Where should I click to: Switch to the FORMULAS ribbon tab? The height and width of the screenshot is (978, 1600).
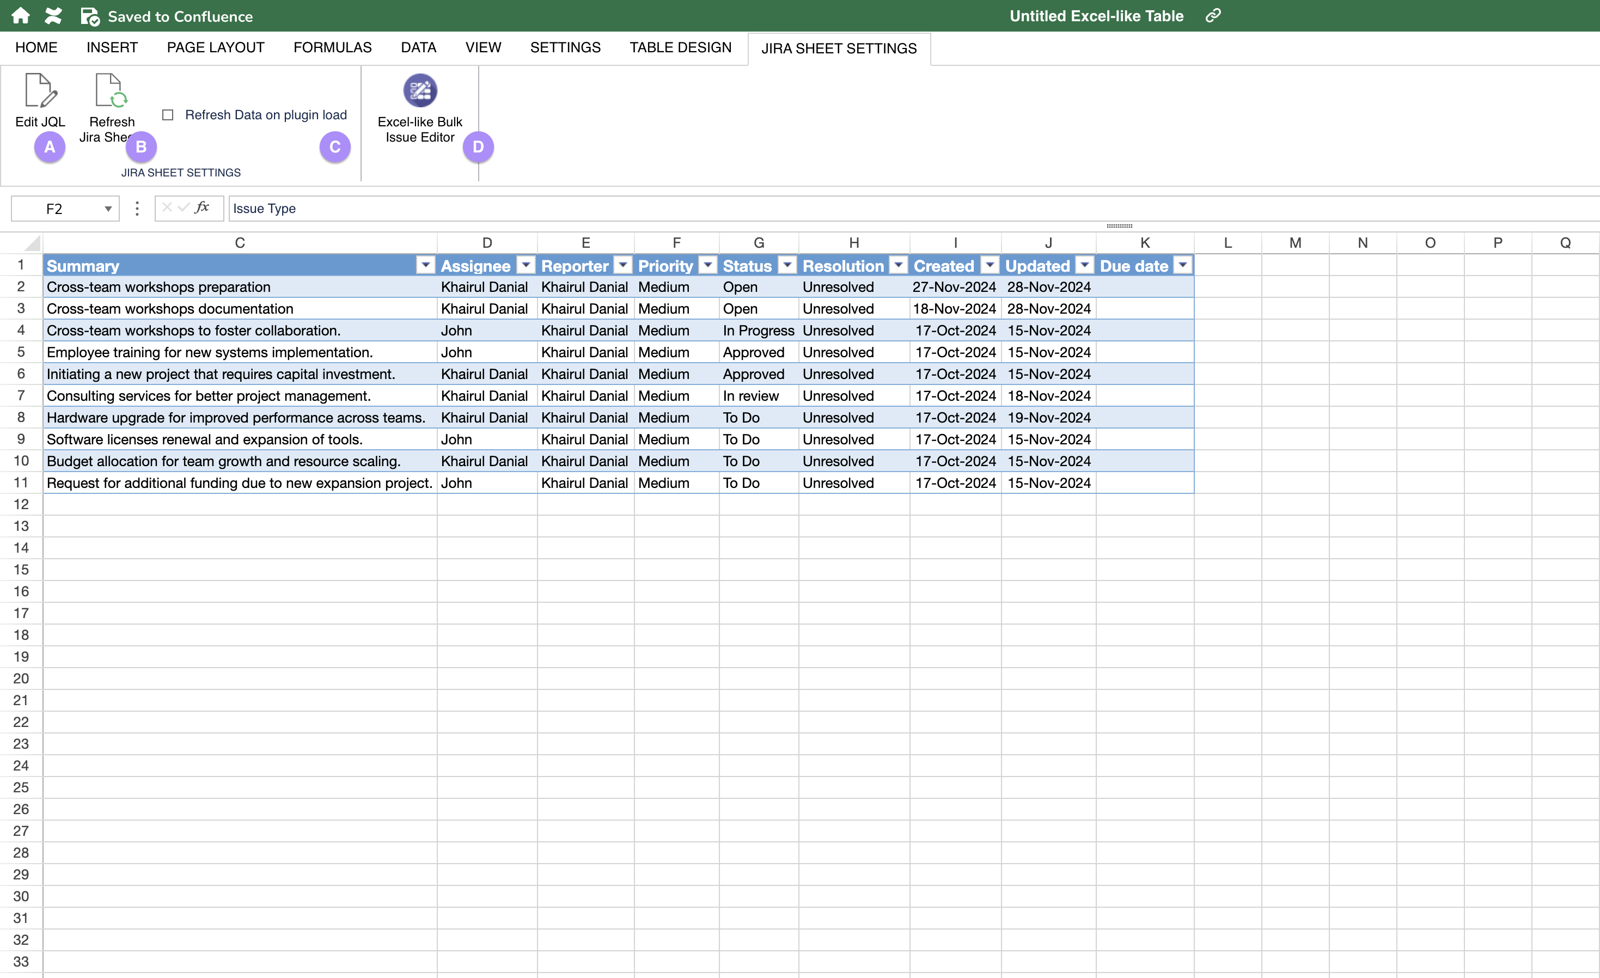(332, 47)
